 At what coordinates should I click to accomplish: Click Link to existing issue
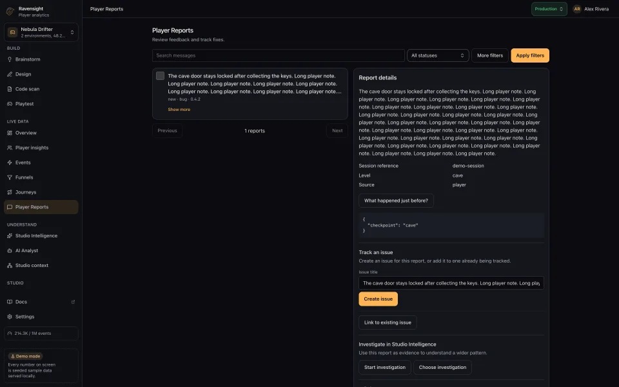point(388,322)
